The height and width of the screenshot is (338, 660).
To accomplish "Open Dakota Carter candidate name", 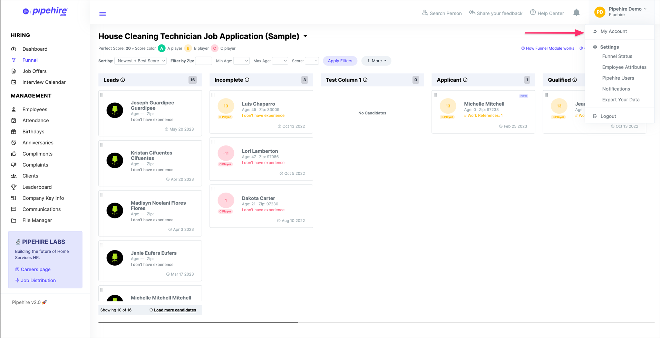I will click(x=258, y=198).
